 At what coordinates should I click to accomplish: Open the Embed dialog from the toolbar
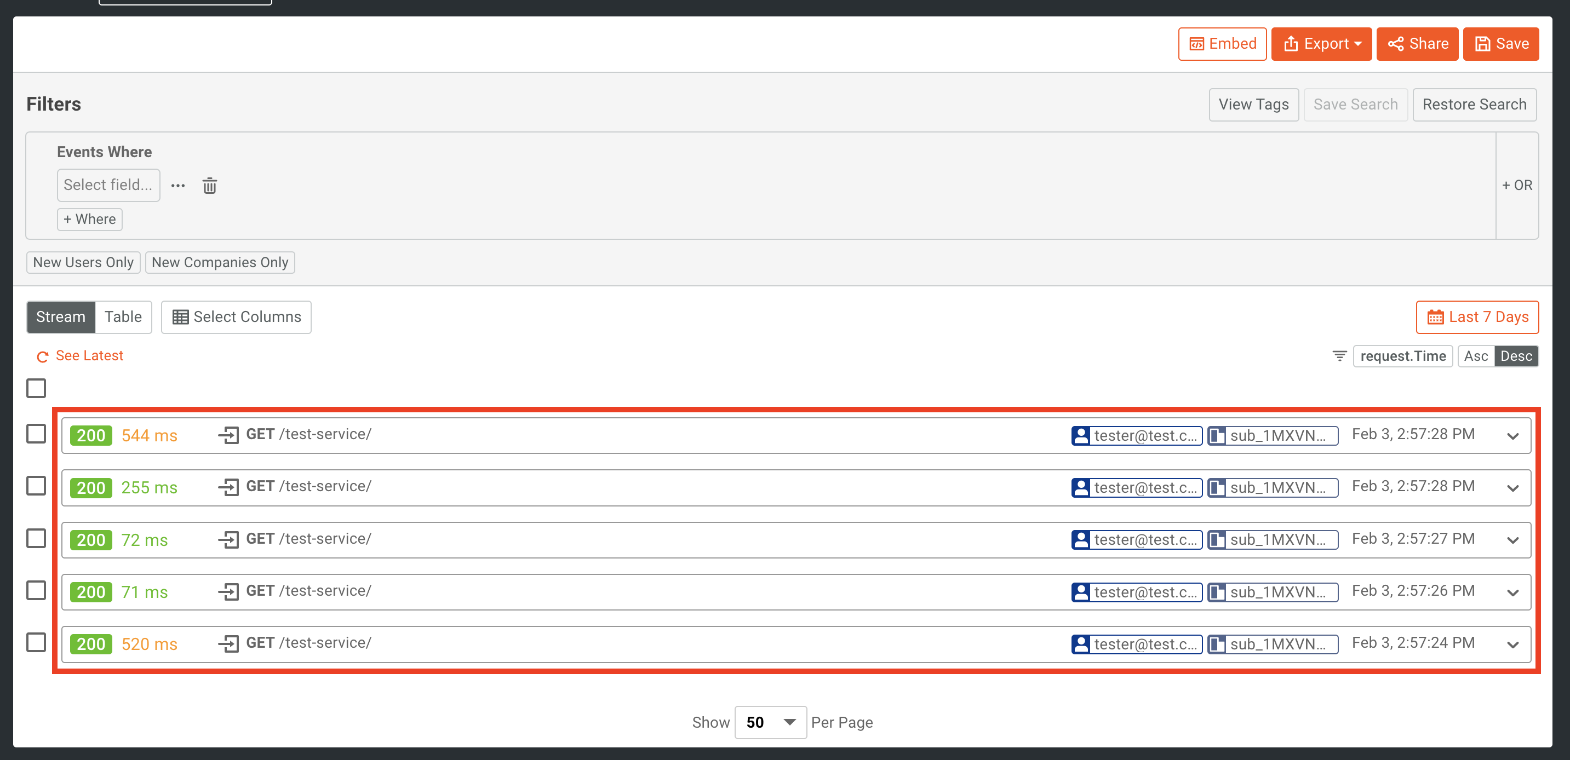1223,43
